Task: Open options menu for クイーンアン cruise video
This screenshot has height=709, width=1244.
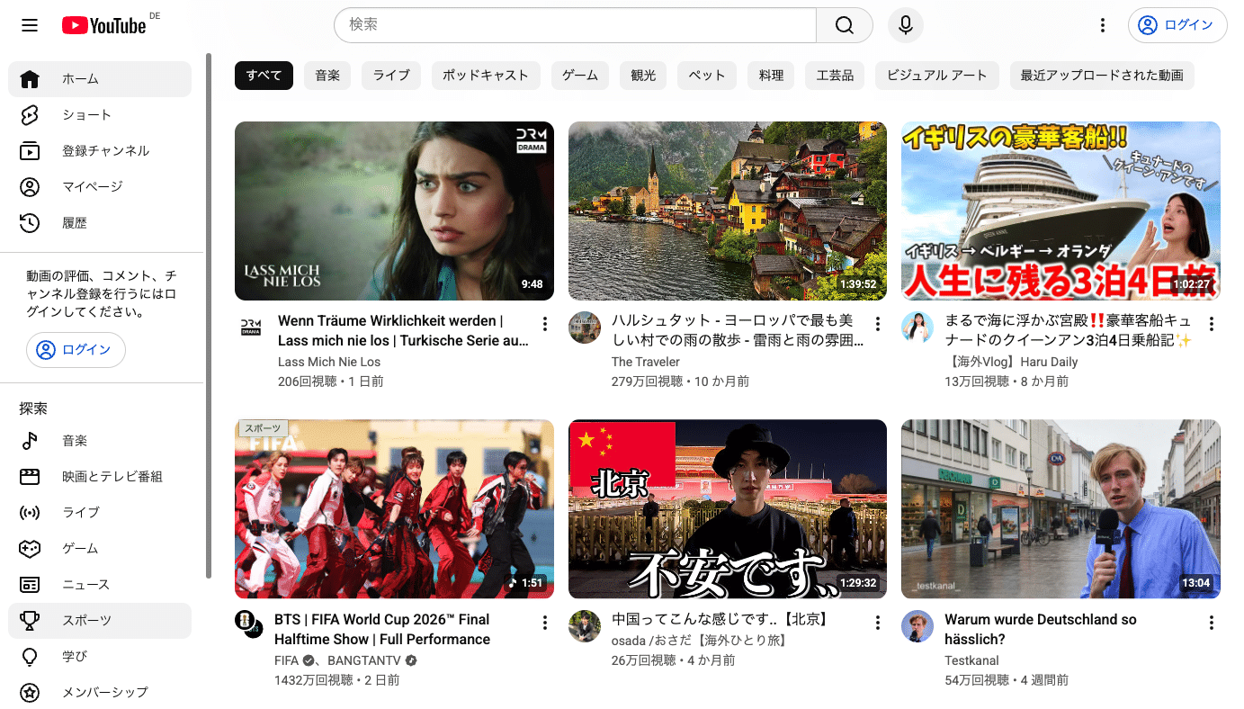Action: tap(1211, 324)
